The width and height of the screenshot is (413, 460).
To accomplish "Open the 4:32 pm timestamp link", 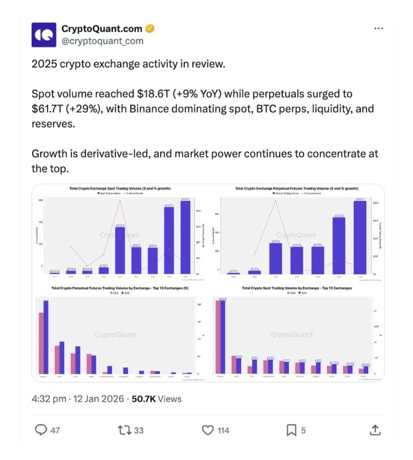I will tap(49, 398).
